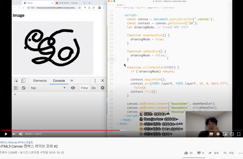This screenshot has height=159, width=243.
Task: Open a new Chrome tab
Action: (x=89, y=3)
